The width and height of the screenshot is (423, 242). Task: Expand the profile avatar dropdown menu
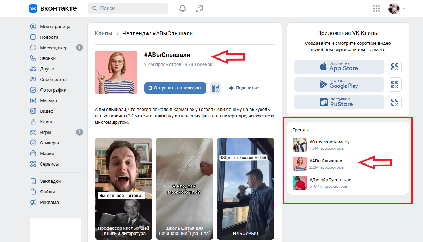[404, 8]
